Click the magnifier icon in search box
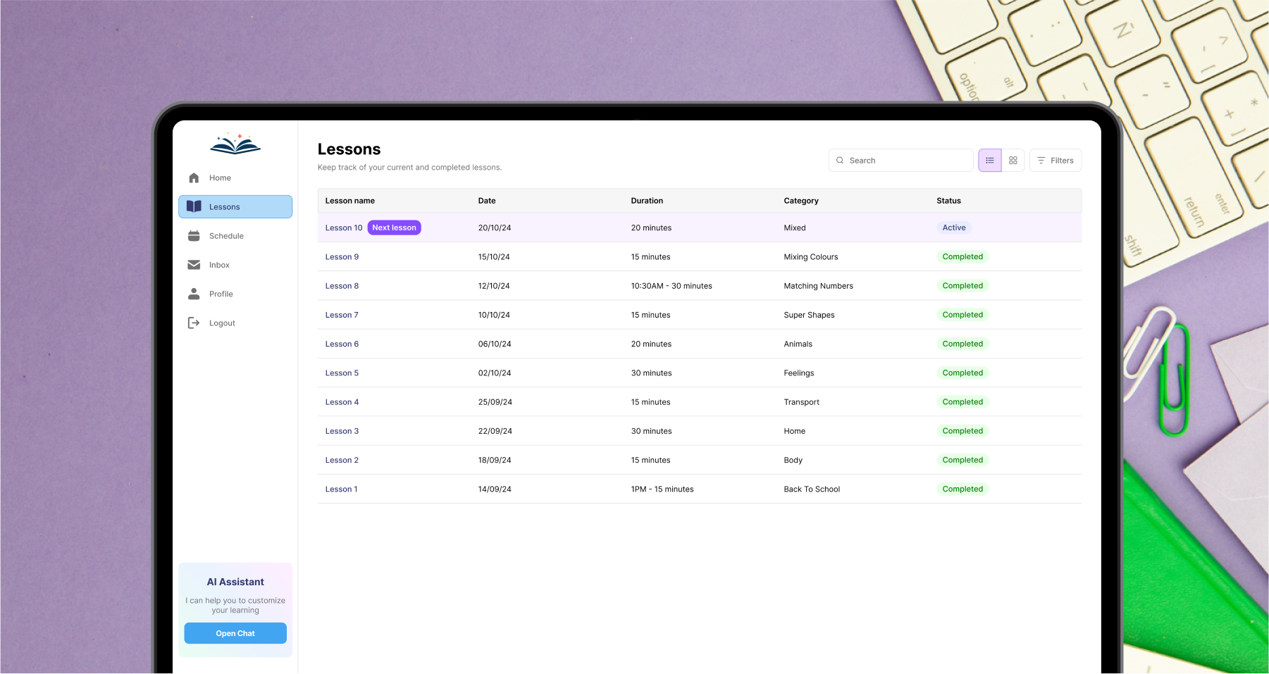 [x=840, y=161]
